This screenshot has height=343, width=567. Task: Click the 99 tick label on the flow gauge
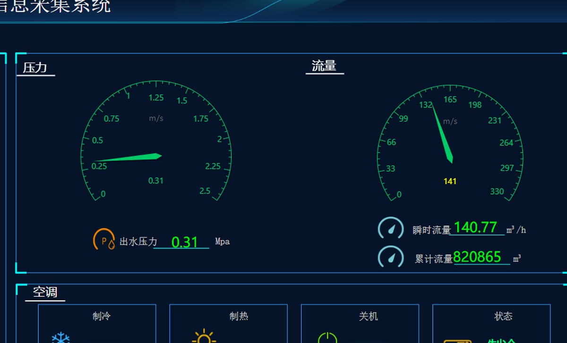[x=404, y=118]
